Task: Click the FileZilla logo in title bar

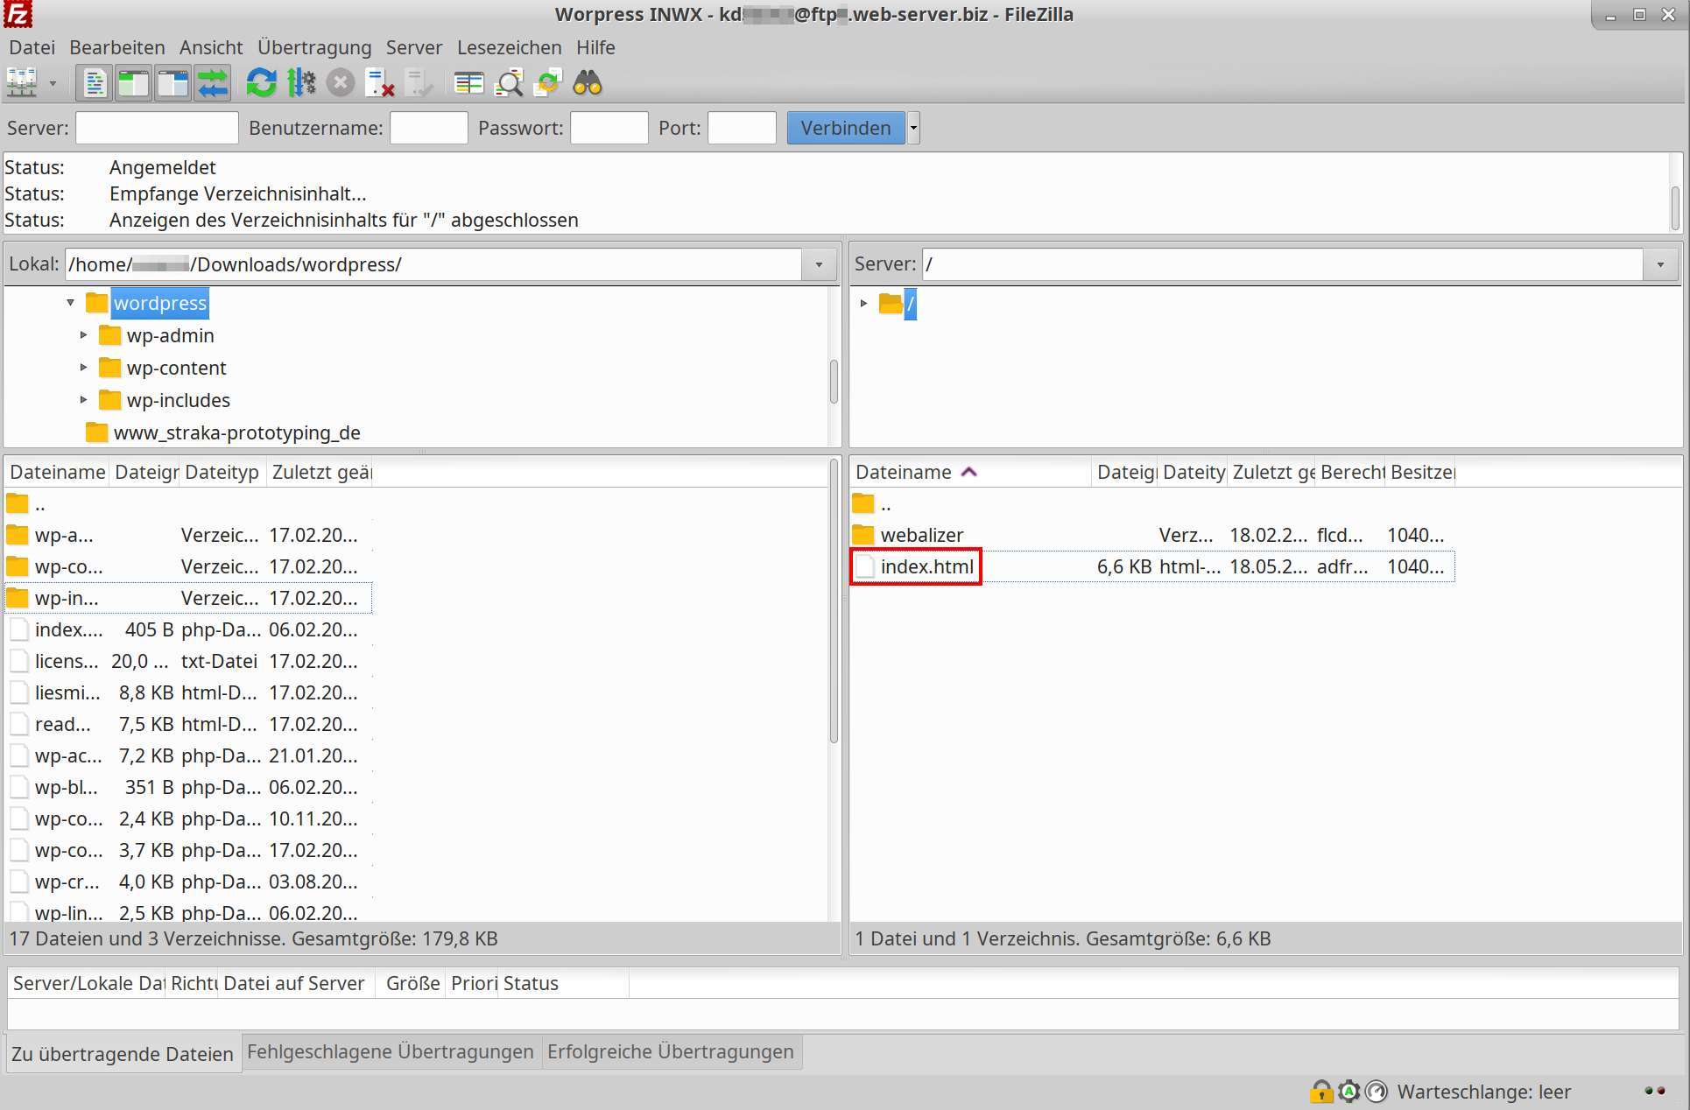Action: pos(18,14)
